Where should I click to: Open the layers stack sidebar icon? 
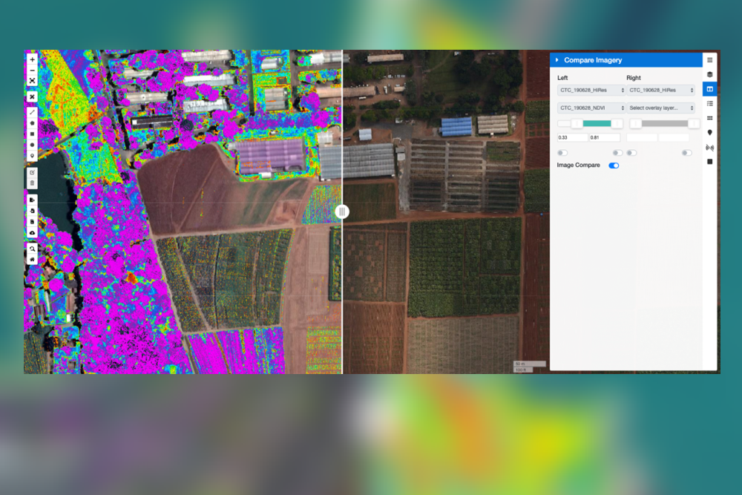point(709,74)
